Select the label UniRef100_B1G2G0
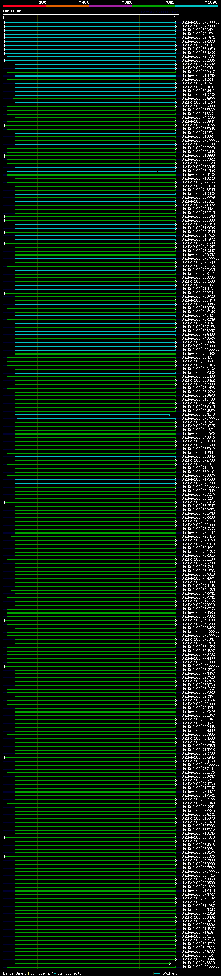 coord(198,95)
